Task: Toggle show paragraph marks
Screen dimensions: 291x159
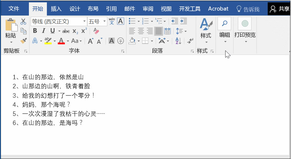Action: click(x=190, y=41)
